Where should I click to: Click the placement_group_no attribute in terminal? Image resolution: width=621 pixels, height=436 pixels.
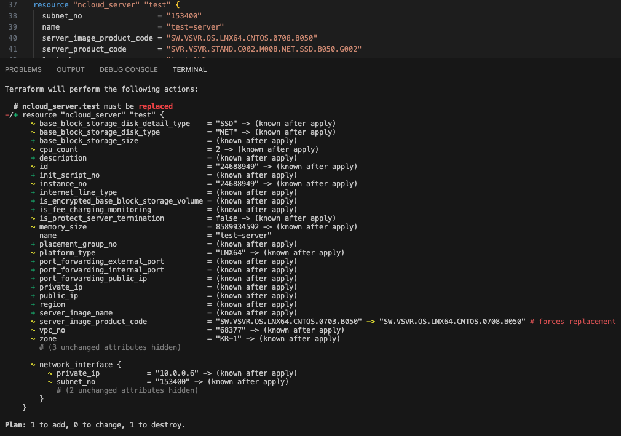78,244
